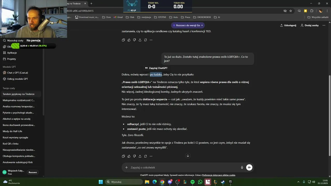This screenshot has height=186, width=331.
Task: Click the 'Rozszerz' upgrade button in sidebar
Action: [33, 172]
